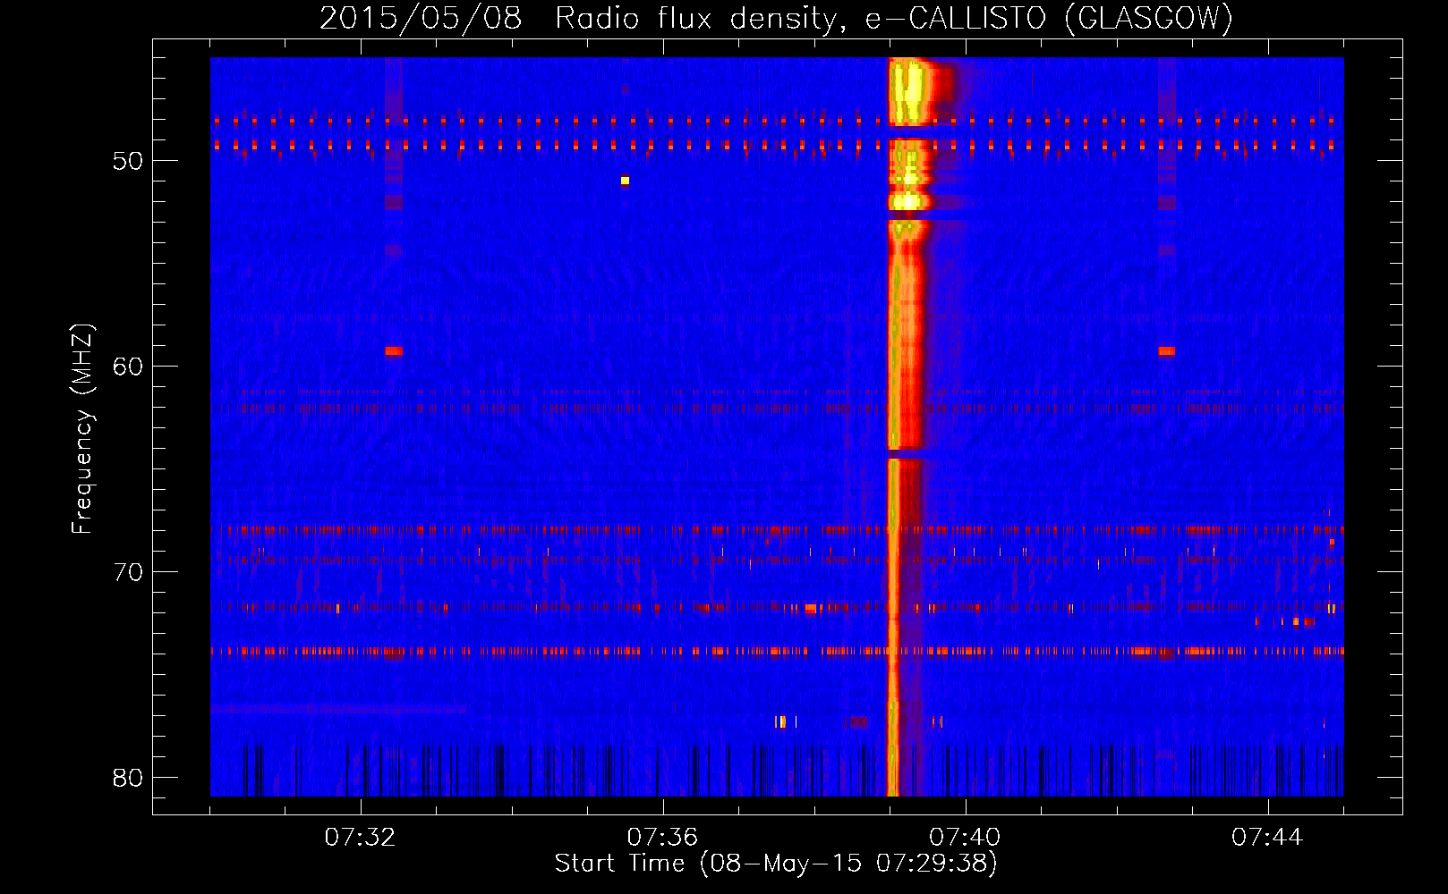Click the frequency tick label "70"
Screen dimensions: 1448x894
(x=128, y=572)
